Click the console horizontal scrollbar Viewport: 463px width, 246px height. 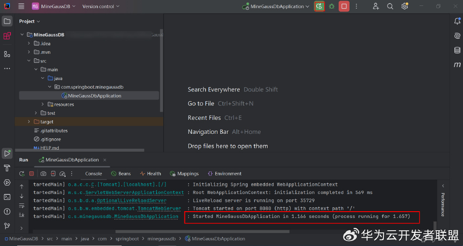[x=202, y=232]
